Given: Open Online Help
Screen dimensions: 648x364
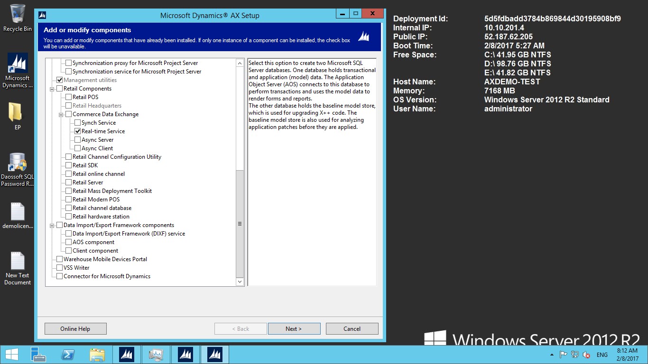Looking at the screenshot, I should 75,329.
